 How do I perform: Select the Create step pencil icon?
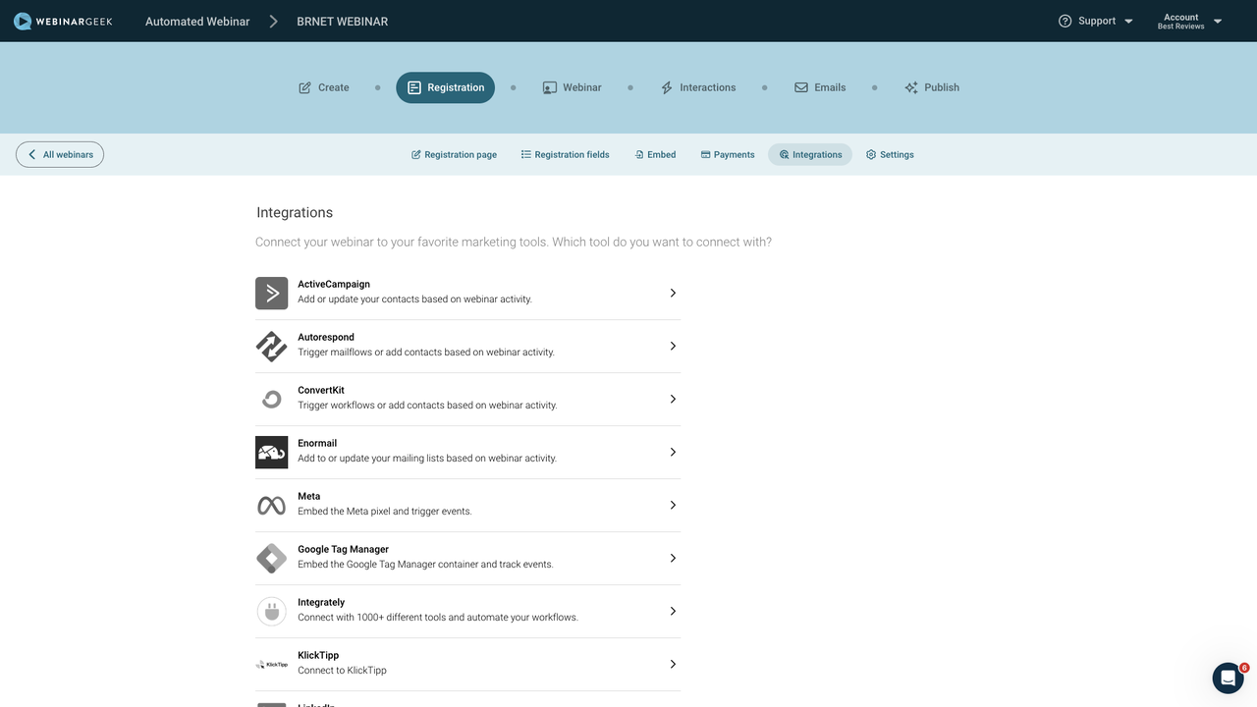pyautogui.click(x=305, y=87)
